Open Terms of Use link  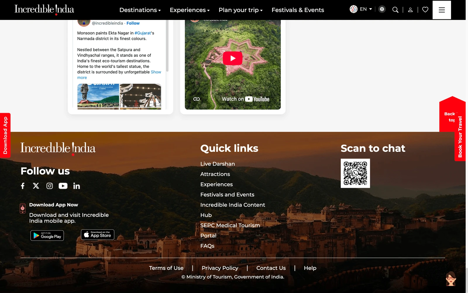coord(166,268)
